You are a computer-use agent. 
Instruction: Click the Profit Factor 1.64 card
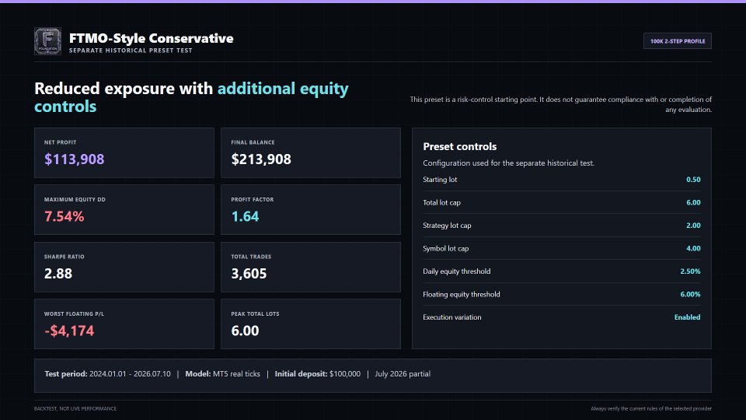point(311,210)
